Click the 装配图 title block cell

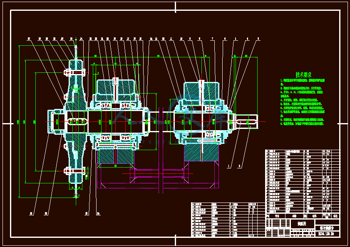(302, 224)
